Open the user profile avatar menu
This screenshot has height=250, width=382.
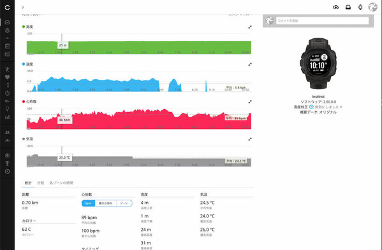pos(372,7)
